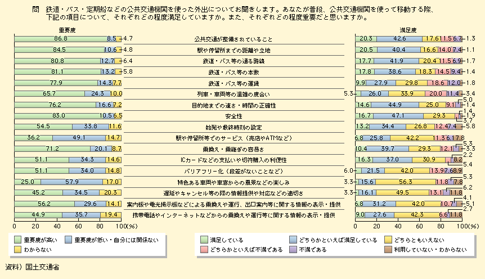
Task: Select the row label 'ICカードなどの支払いや切符購入の利便性'
Action: (x=233, y=160)
